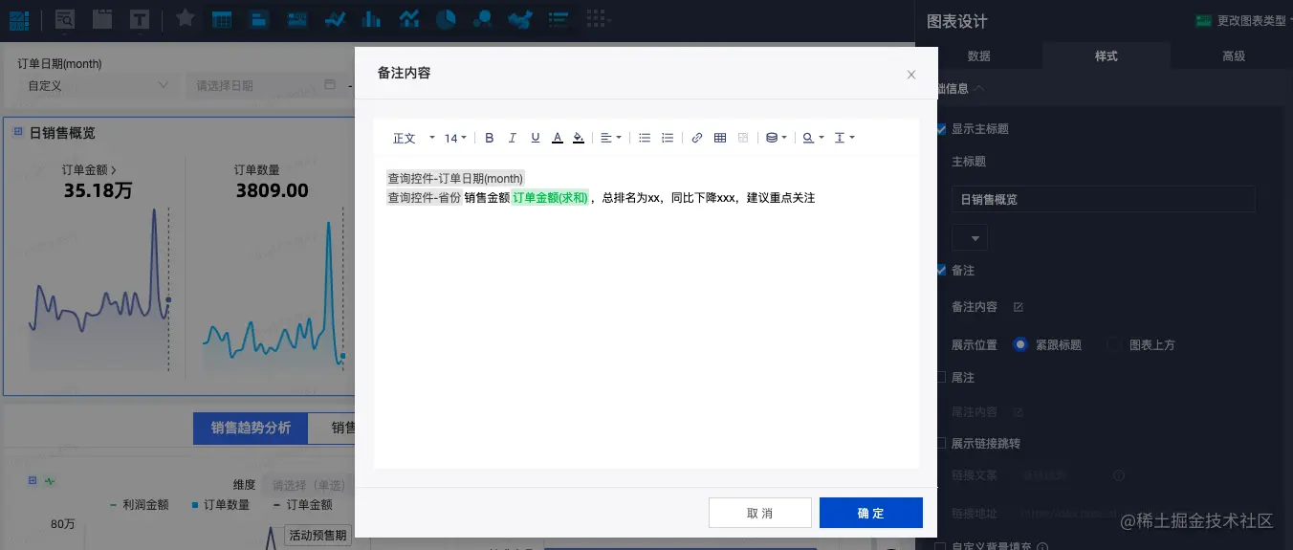Insert a bulleted list
The width and height of the screenshot is (1293, 550).
(645, 138)
